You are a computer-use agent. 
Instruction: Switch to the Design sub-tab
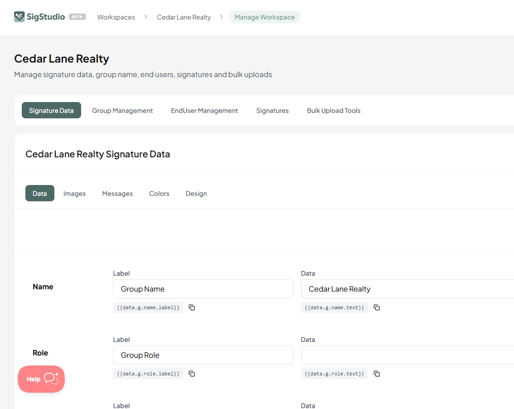(x=196, y=194)
